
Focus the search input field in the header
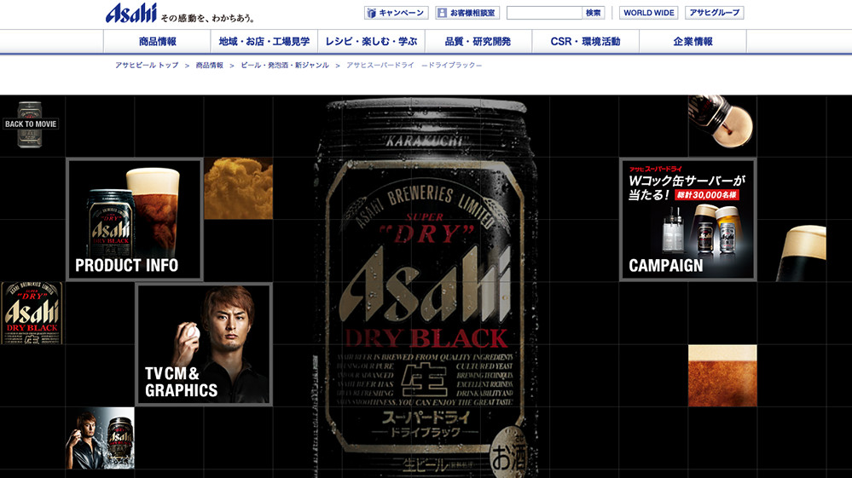click(x=544, y=13)
